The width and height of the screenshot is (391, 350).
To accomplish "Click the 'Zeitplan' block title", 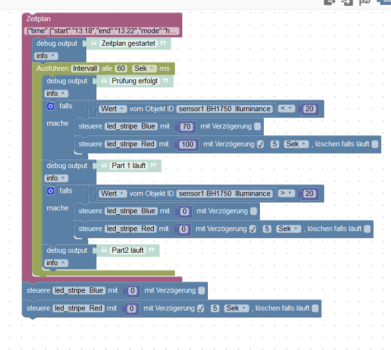I will click(39, 19).
